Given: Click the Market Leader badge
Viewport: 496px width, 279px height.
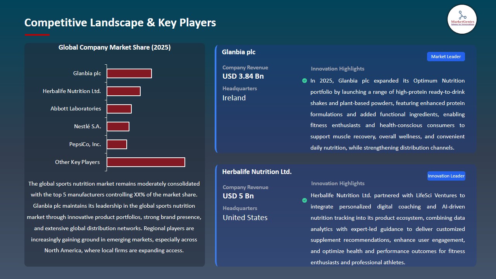Looking at the screenshot, I should 446,56.
